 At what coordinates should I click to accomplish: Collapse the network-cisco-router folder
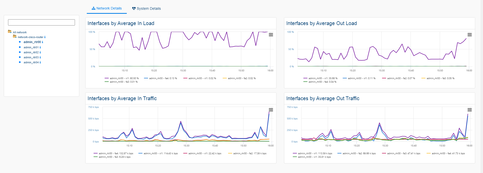tap(15, 37)
